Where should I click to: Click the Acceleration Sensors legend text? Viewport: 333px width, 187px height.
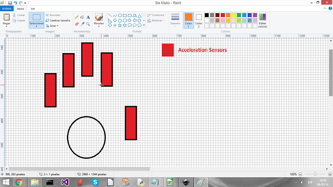point(203,50)
